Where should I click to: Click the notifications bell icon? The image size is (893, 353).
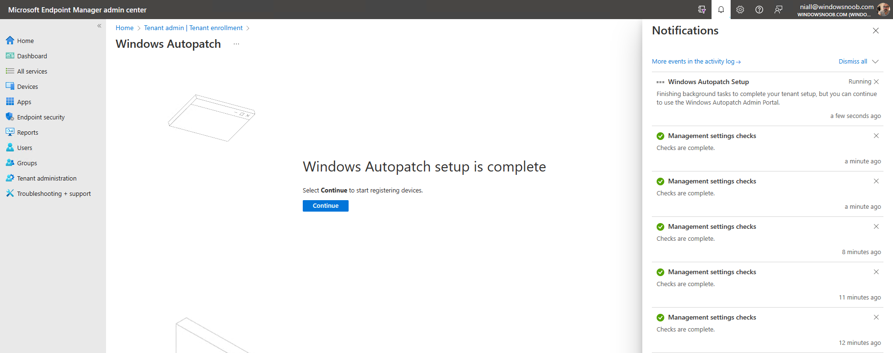[721, 10]
